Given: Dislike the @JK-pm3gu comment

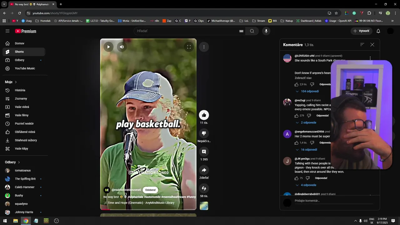Looking at the screenshot, I should pos(307,178).
